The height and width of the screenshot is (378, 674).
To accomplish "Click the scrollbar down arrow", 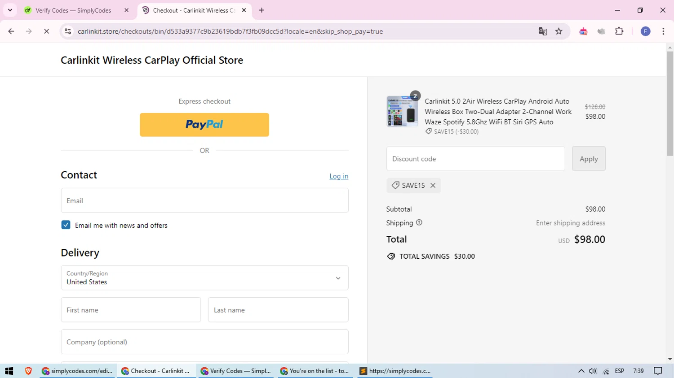I will click(x=670, y=359).
